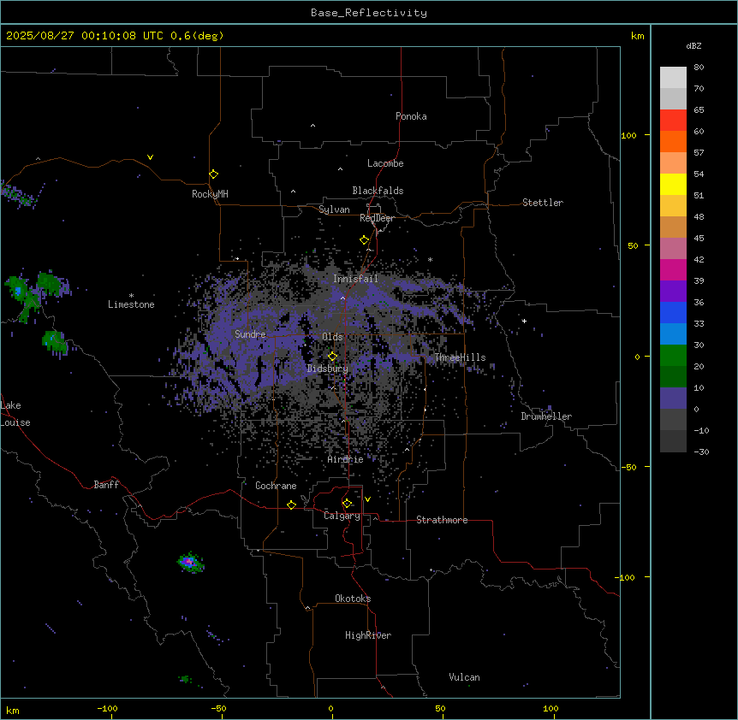Image resolution: width=738 pixels, height=720 pixels.
Task: Click the asterisk marker above Limestone
Action: 131,296
